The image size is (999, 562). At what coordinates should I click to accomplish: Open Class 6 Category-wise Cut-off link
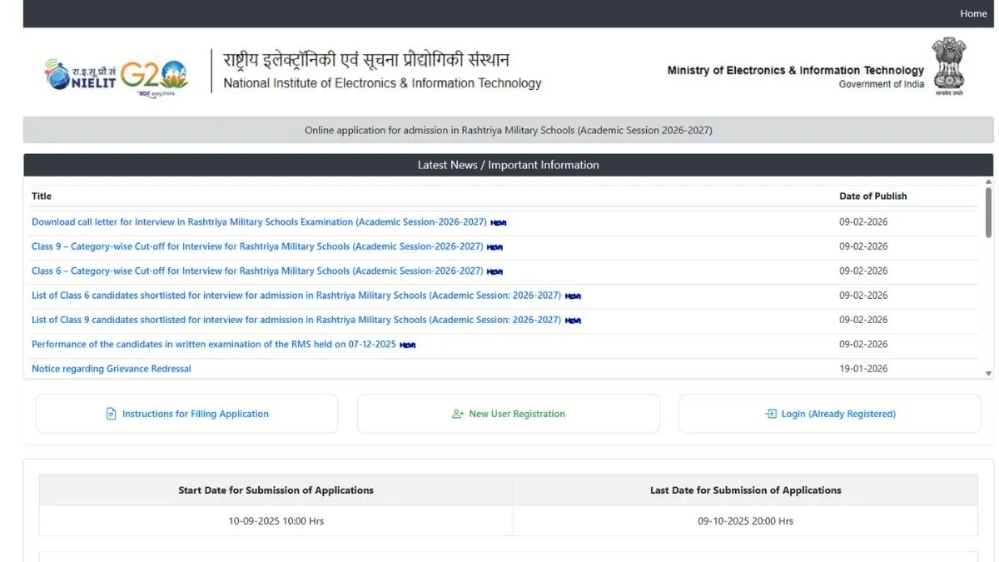[257, 271]
